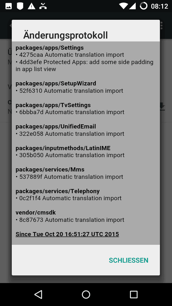172x306 pixels.
Task: Tap the 8c87673 translation import entry
Action: coord(70,220)
